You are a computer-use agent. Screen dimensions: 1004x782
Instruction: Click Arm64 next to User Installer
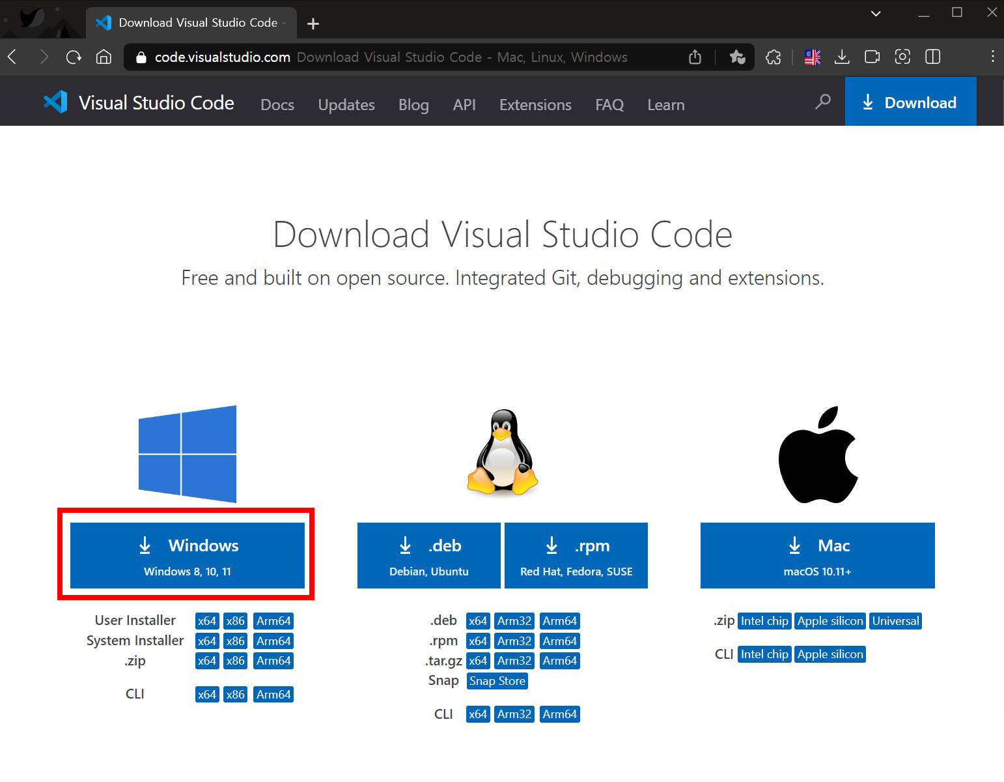point(273,621)
